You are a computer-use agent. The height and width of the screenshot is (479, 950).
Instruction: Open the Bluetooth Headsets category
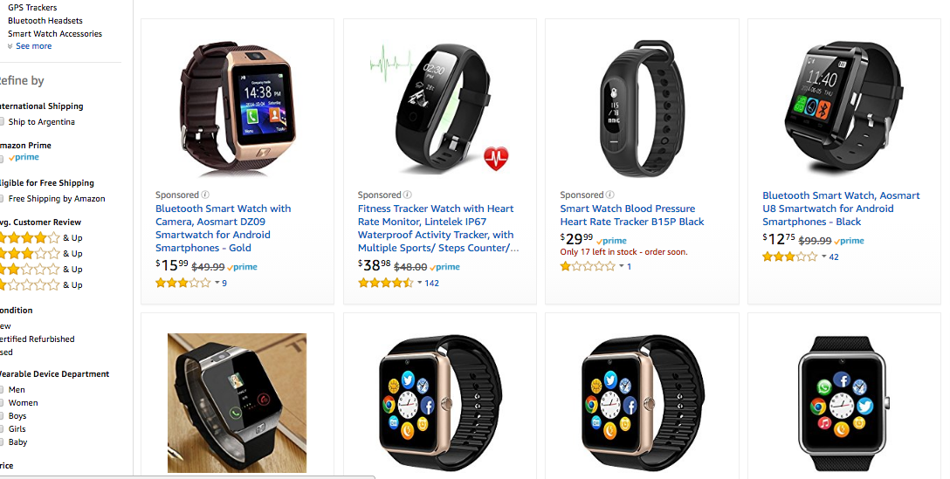click(x=45, y=21)
